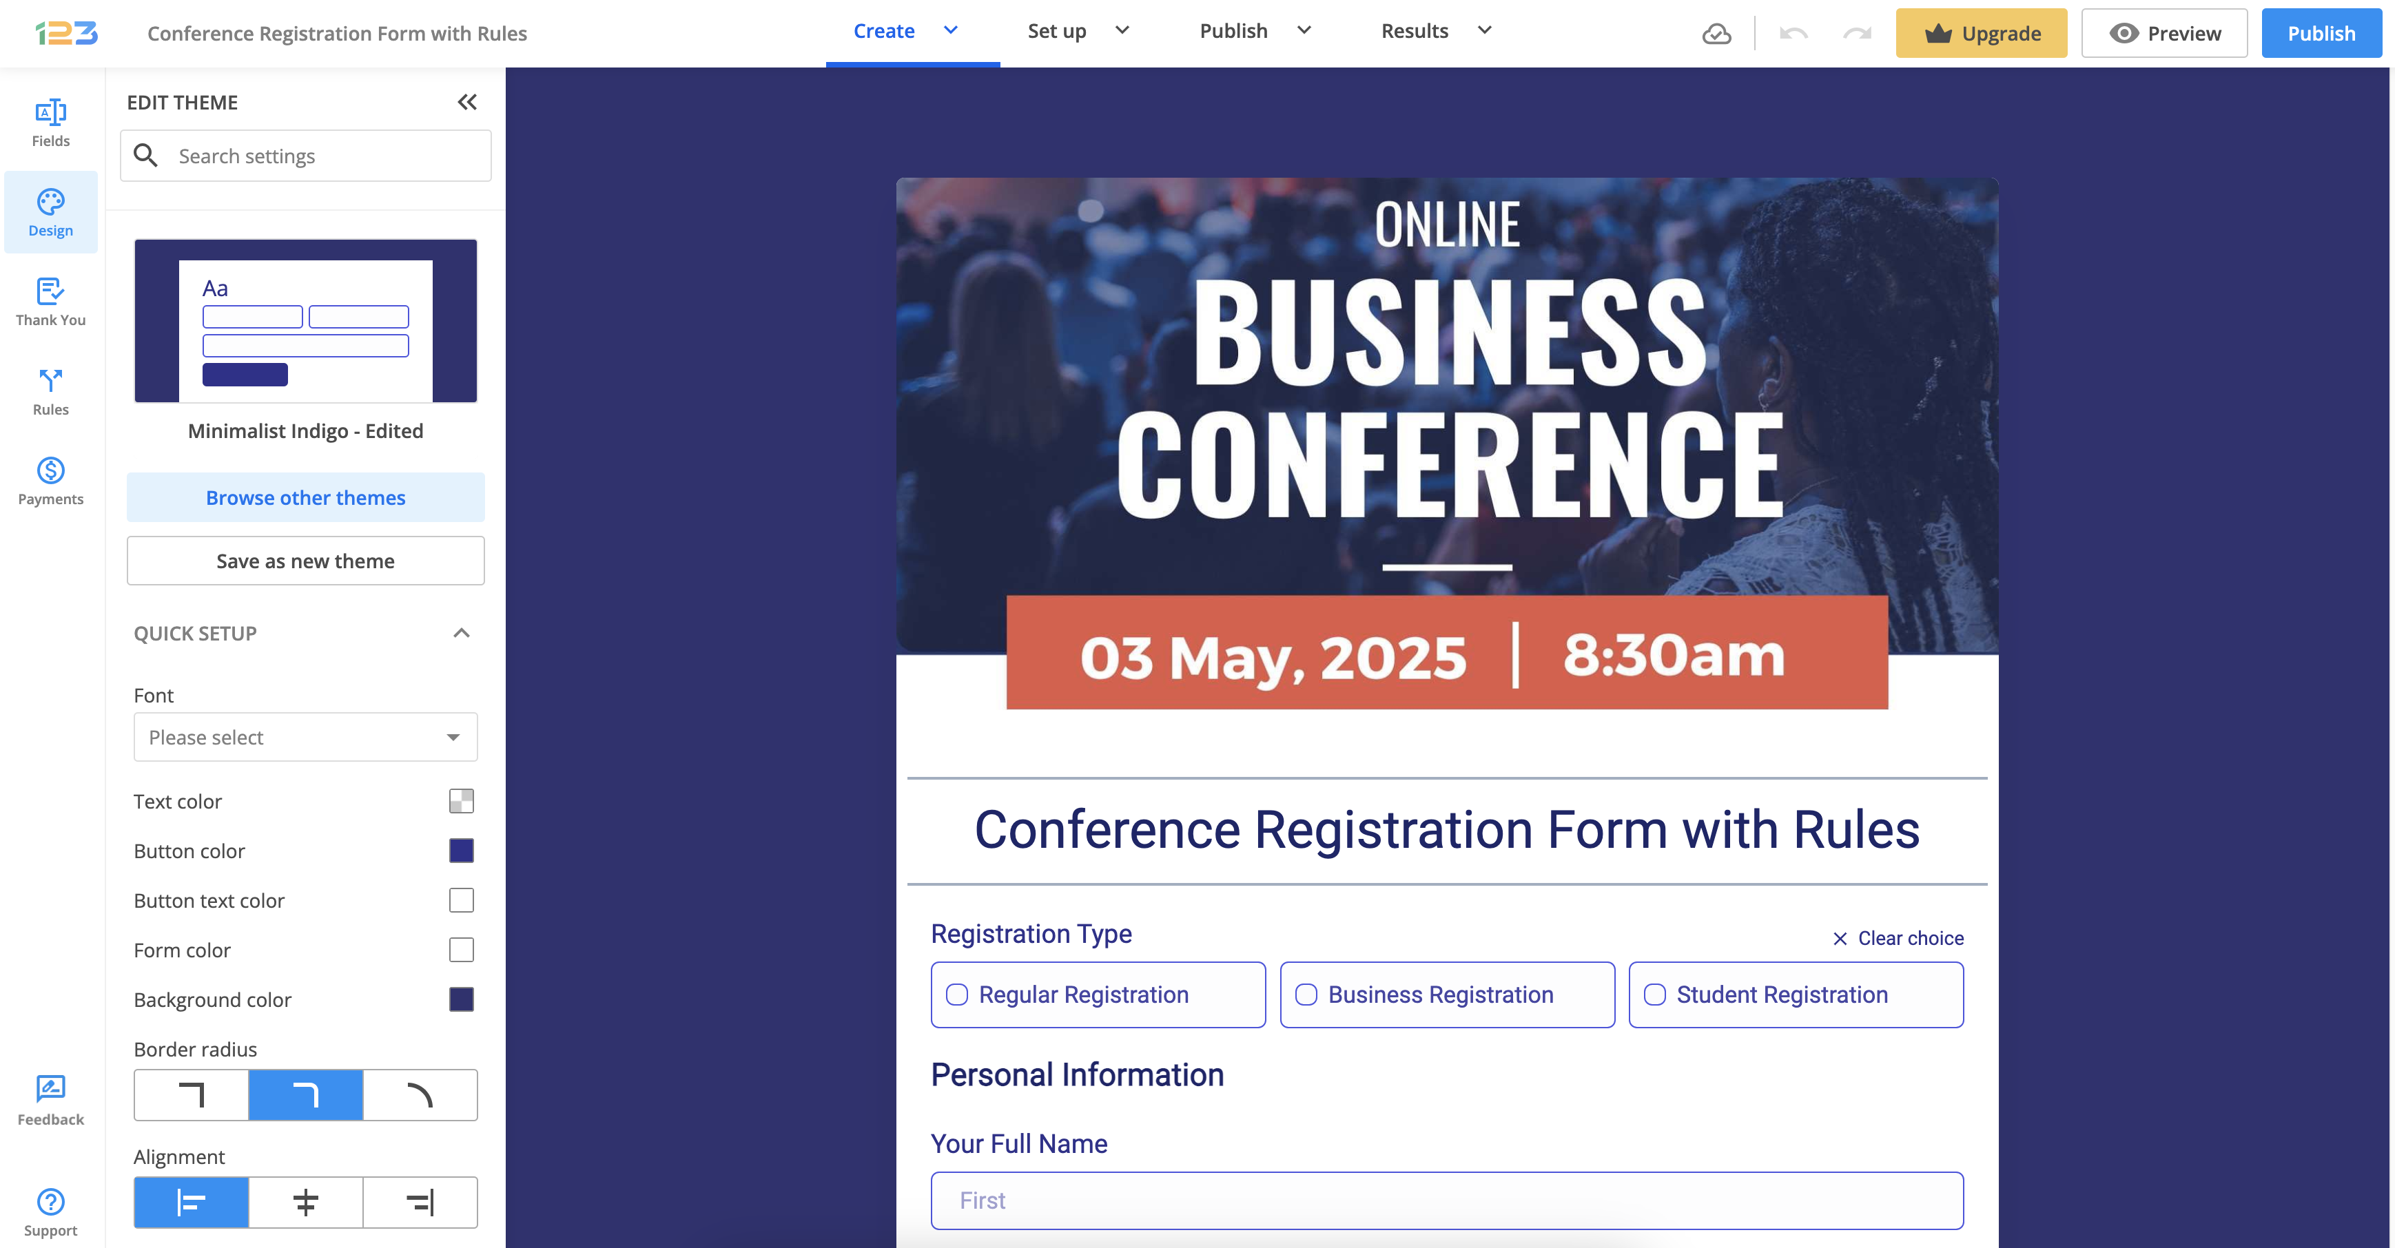Screen dimensions: 2395x1248
Task: Collapse the Quick Setup section
Action: click(x=461, y=633)
